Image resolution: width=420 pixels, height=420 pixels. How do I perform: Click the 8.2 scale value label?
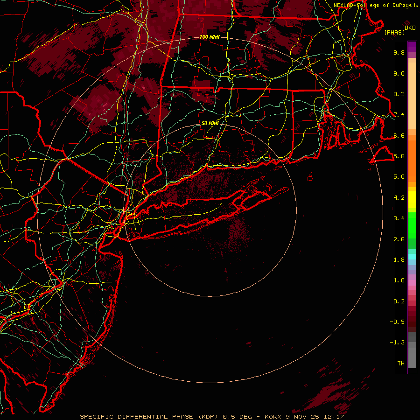(399, 94)
